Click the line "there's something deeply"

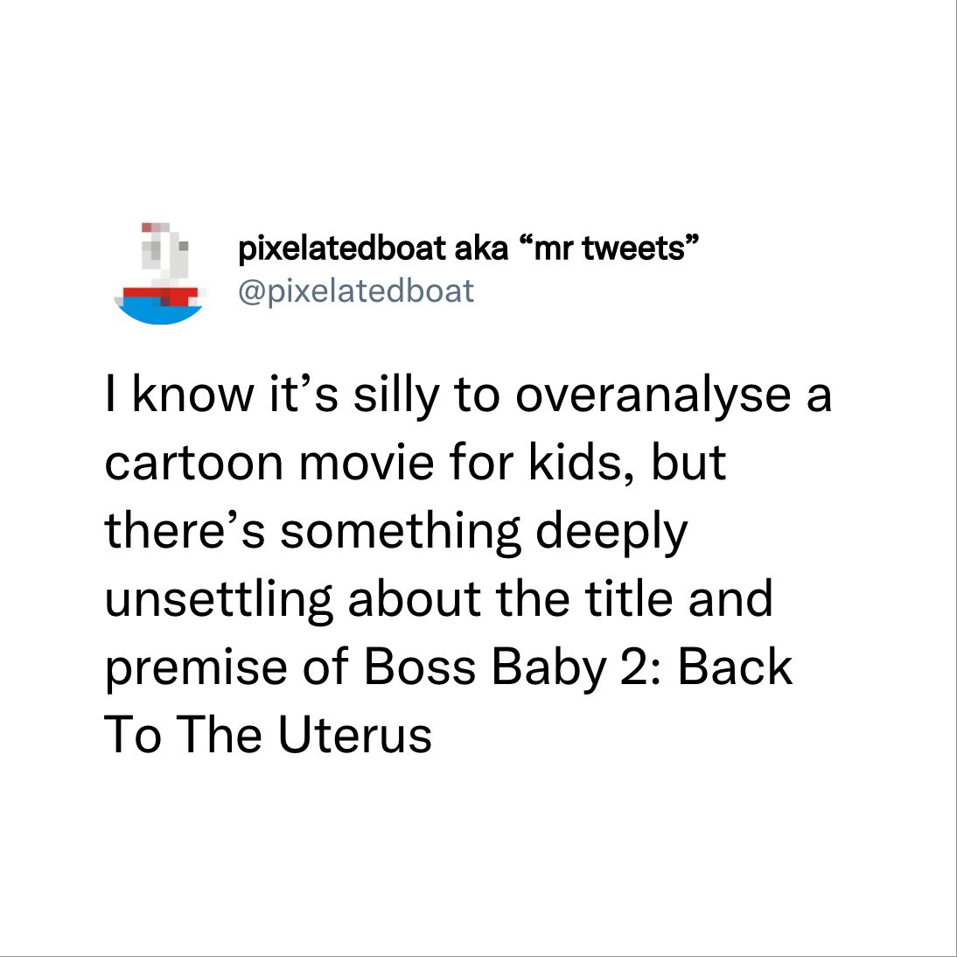[396, 532]
